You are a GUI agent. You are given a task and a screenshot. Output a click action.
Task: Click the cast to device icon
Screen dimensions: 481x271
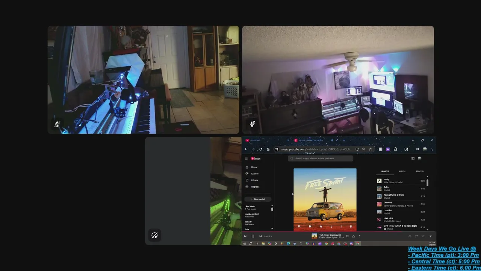413,158
